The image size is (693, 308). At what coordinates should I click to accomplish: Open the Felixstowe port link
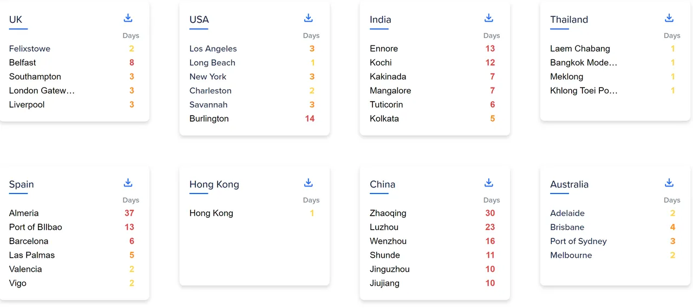point(30,49)
